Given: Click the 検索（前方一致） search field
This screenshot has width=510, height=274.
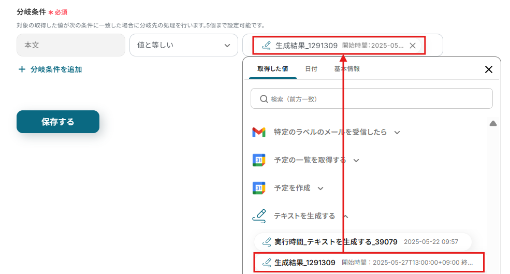Looking at the screenshot, I should click(371, 98).
